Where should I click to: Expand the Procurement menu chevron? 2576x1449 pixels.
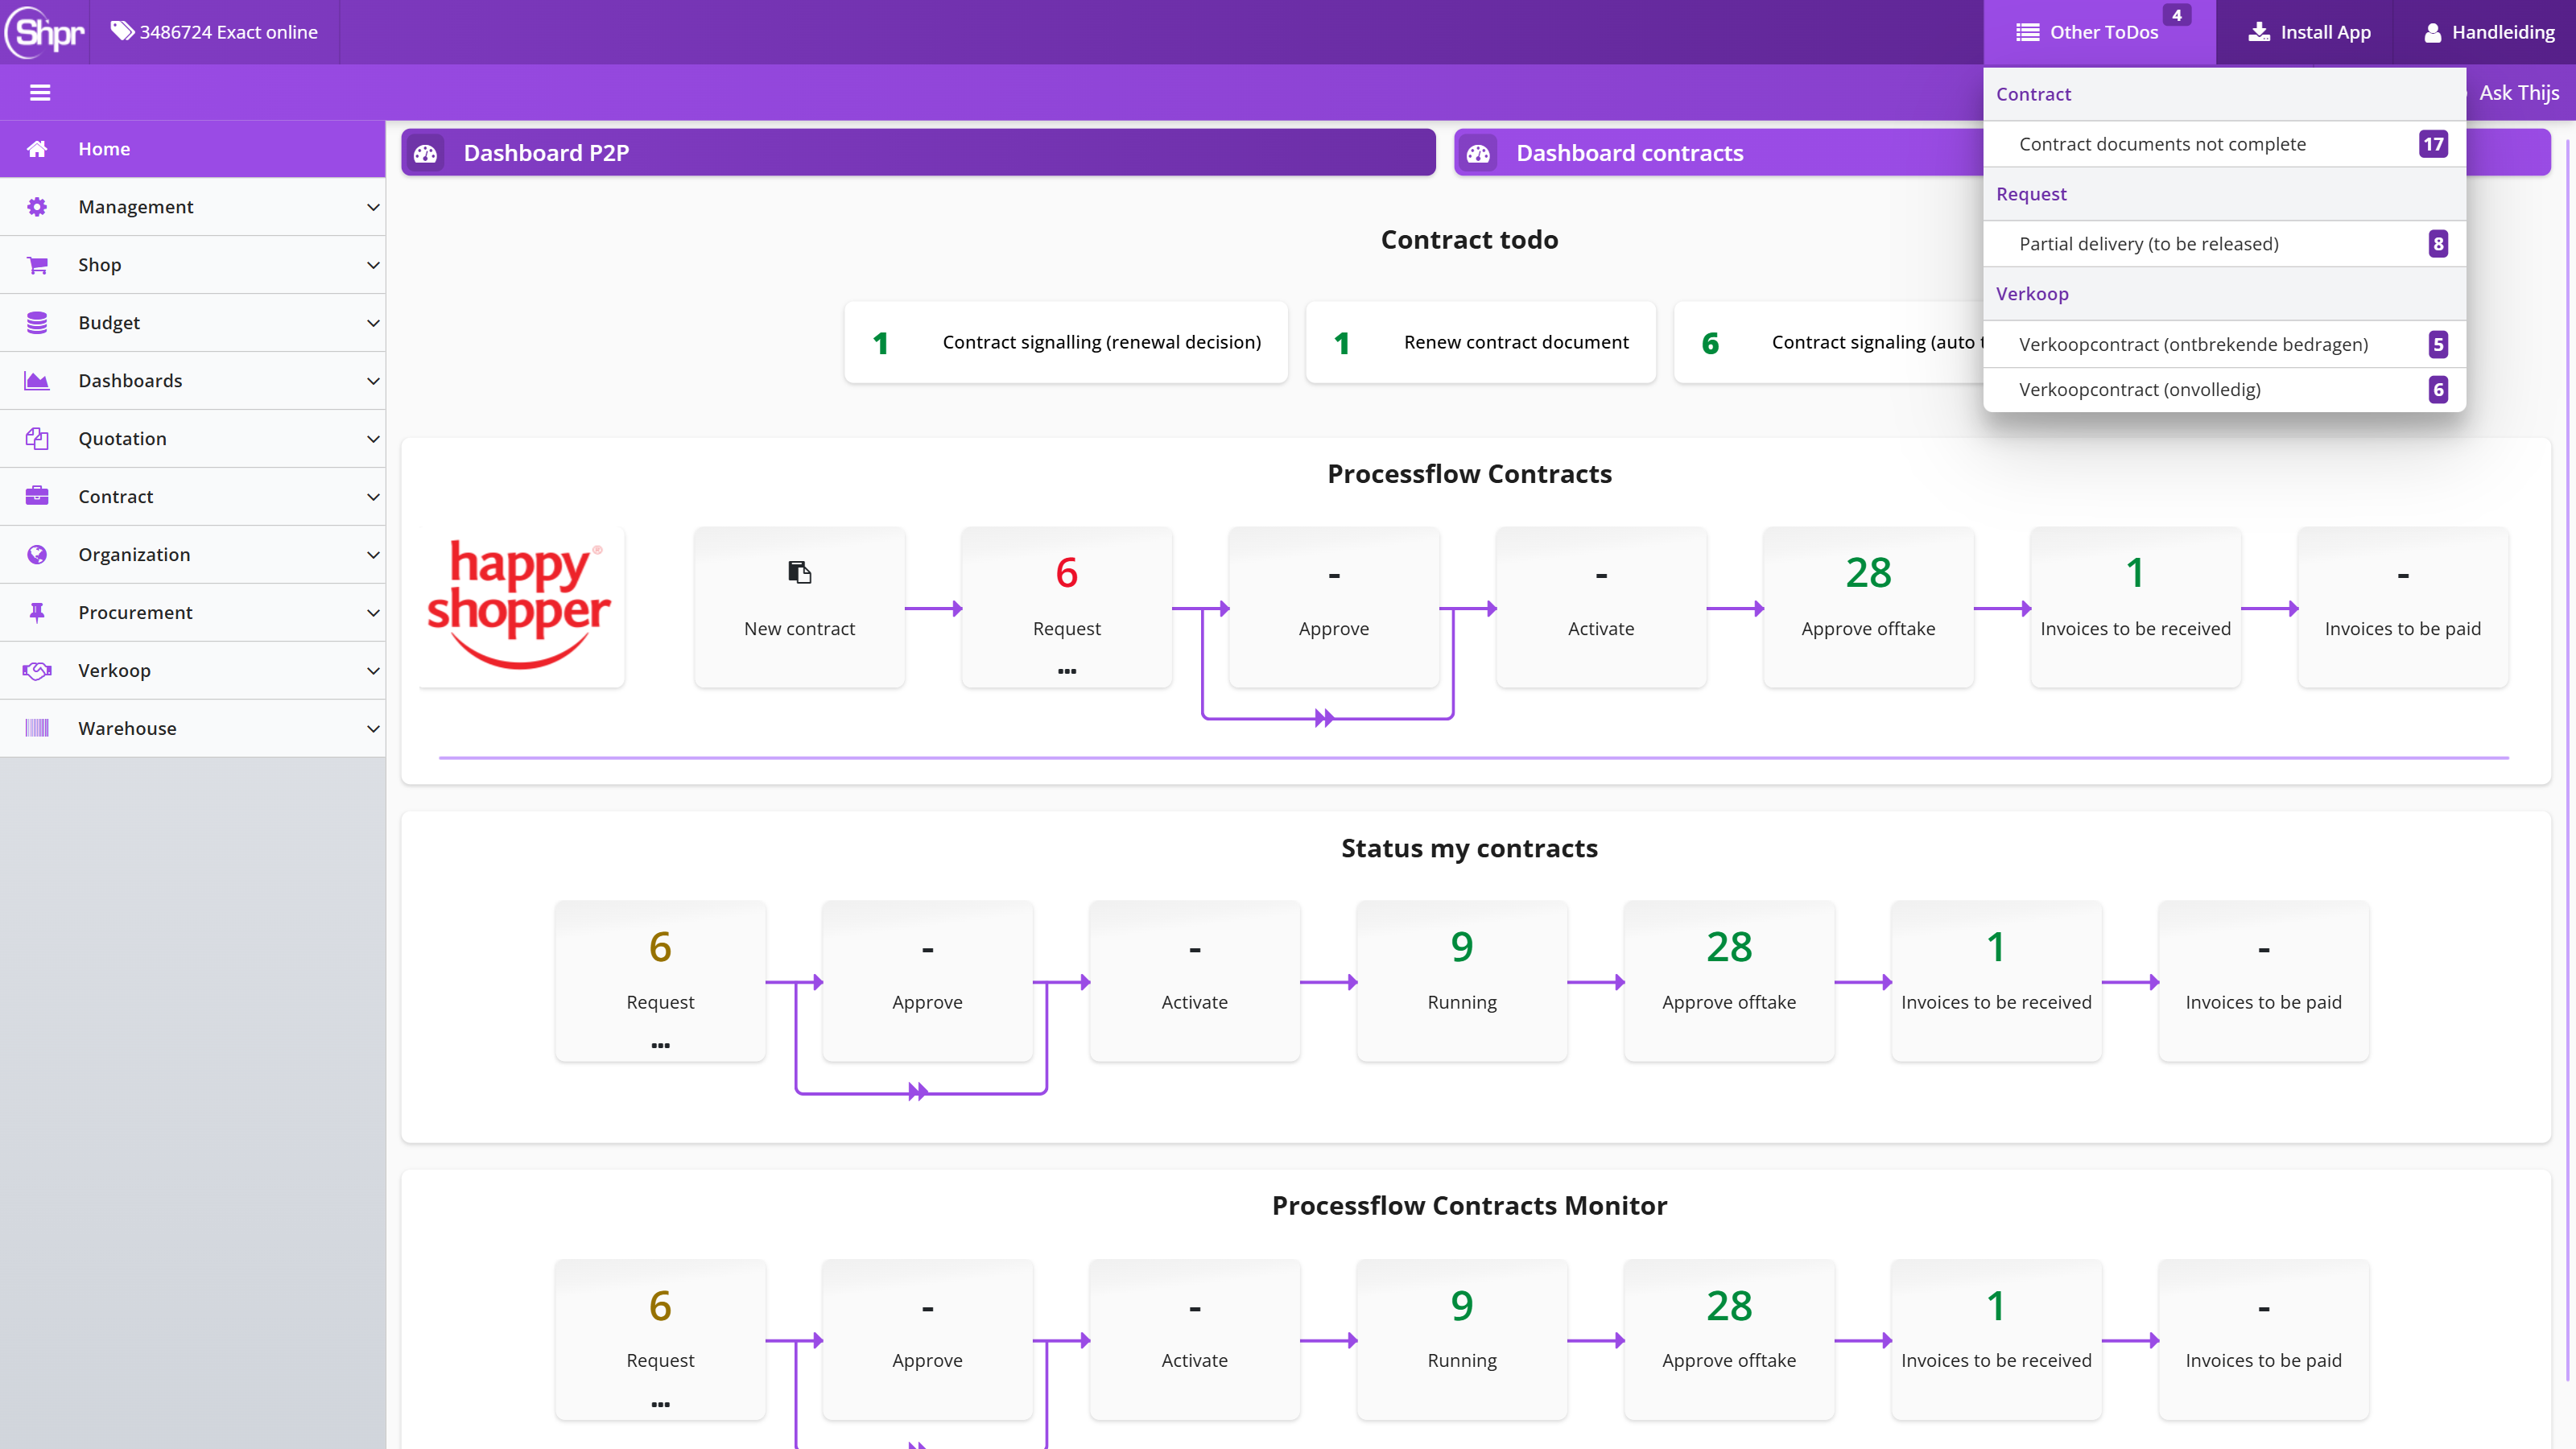pos(373,613)
